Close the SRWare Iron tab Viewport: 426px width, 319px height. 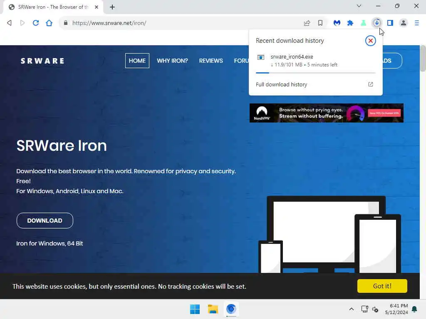97,7
